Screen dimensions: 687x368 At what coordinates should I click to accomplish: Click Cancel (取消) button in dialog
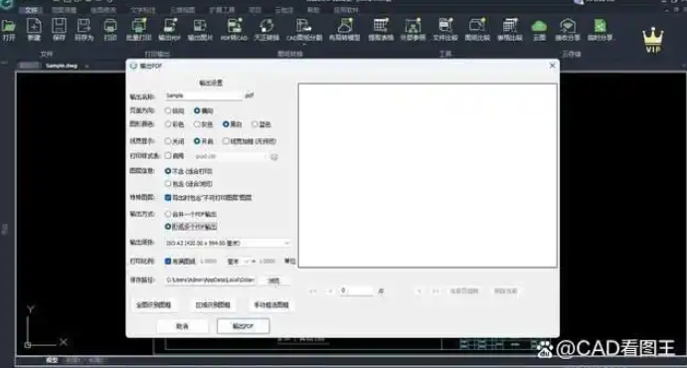click(x=182, y=326)
